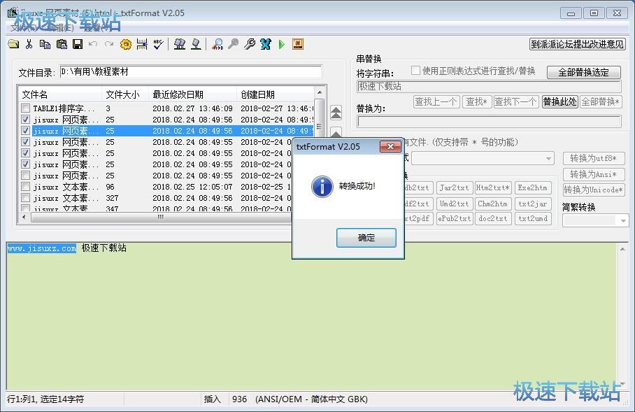Click the ePub2txt conversion button
The height and width of the screenshot is (412, 635).
tap(455, 218)
